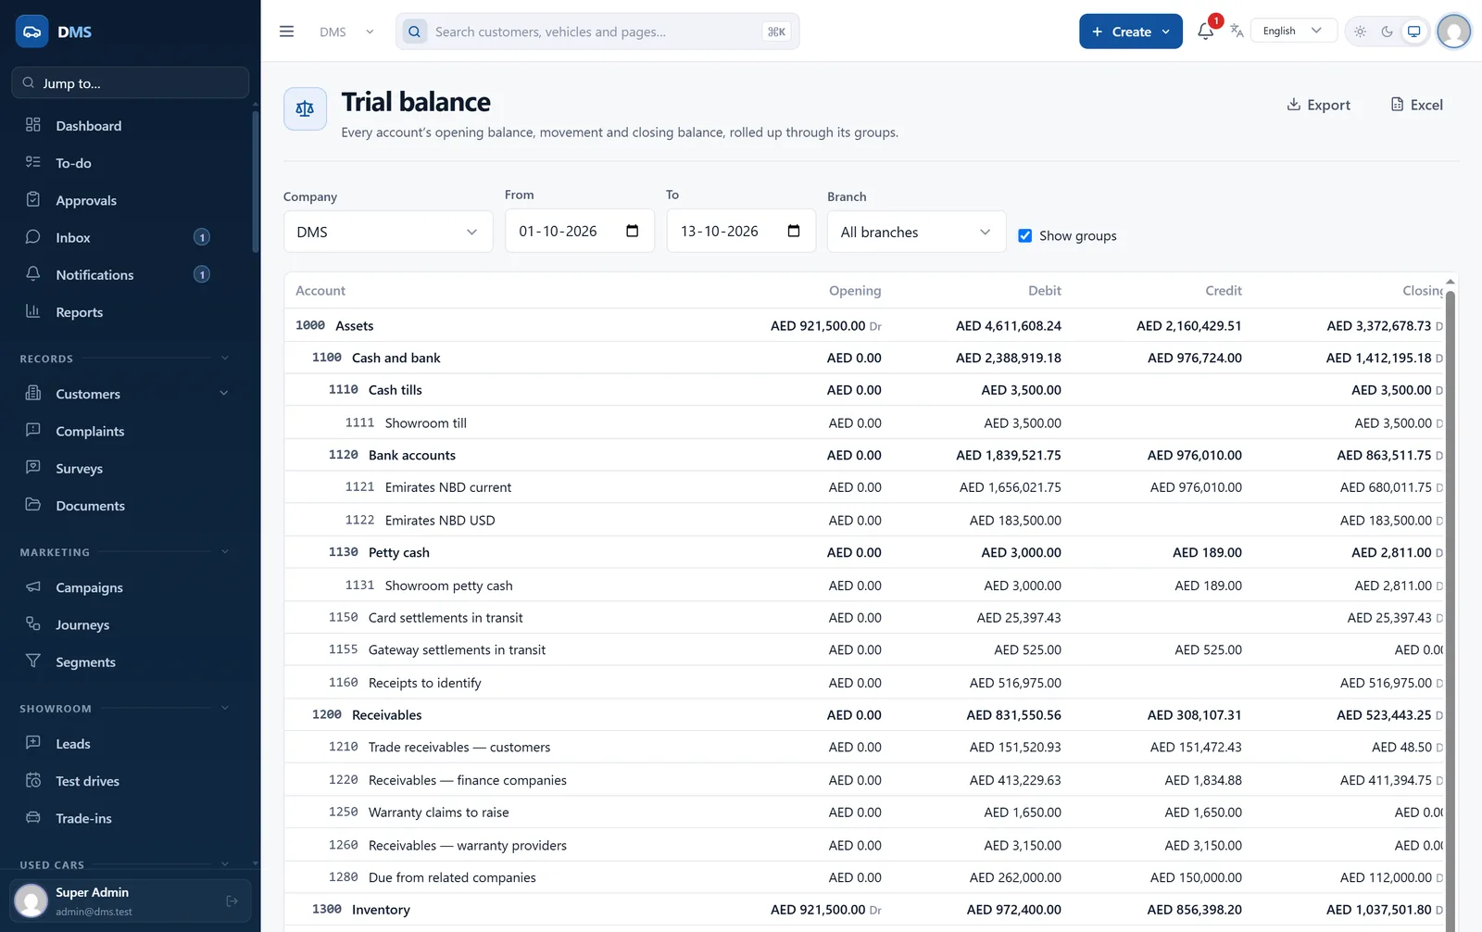This screenshot has width=1482, height=932.
Task: Click the DMS car logo icon
Action: point(31,31)
